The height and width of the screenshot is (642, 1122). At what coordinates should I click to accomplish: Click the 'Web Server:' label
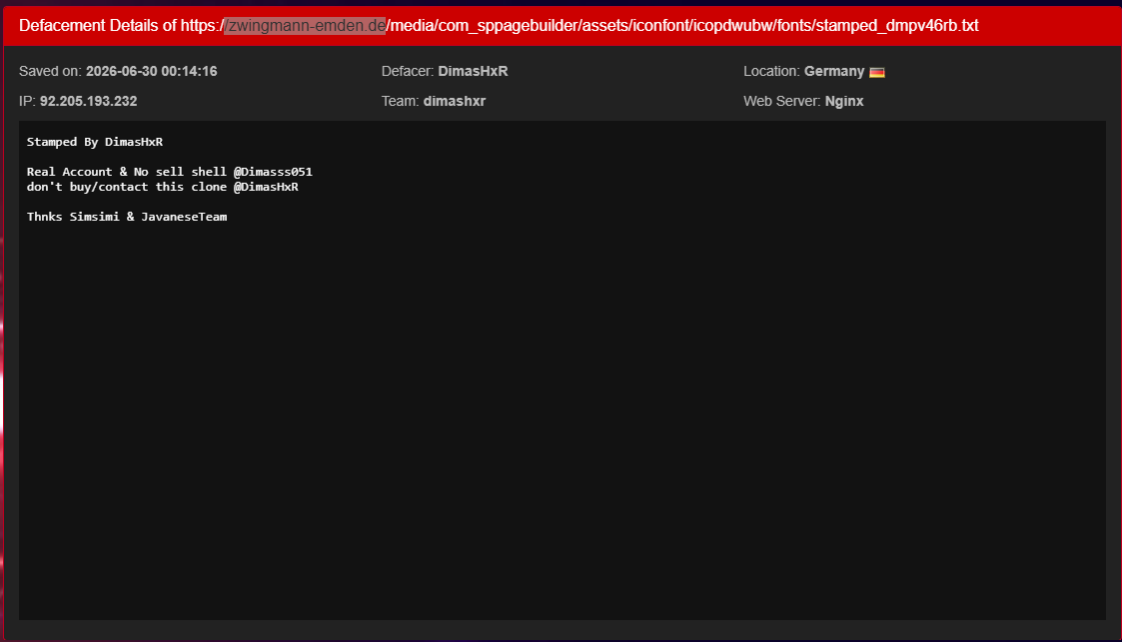click(782, 102)
